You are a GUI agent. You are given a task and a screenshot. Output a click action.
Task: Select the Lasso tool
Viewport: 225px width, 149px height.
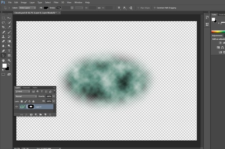pyautogui.click(x=3, y=22)
